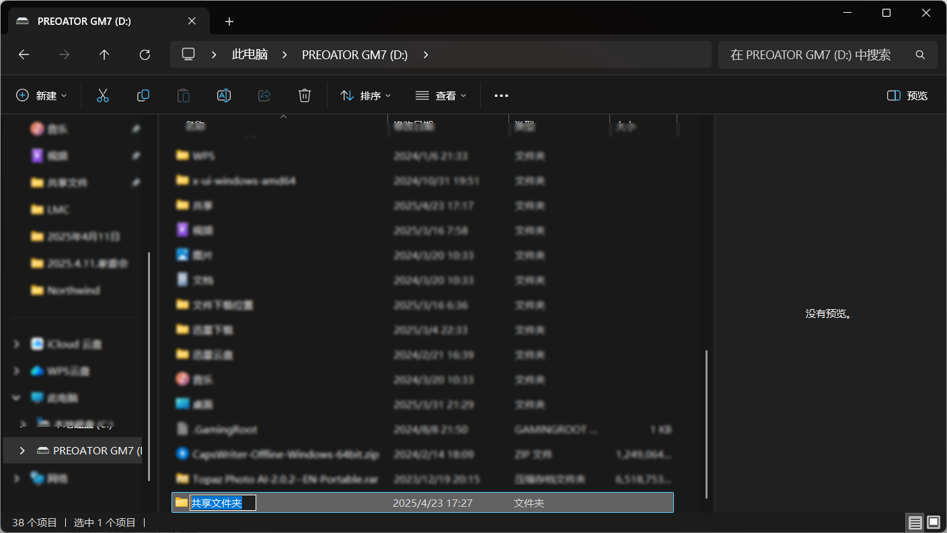Go up one directory level
Screen dimensions: 947x533
[104, 54]
